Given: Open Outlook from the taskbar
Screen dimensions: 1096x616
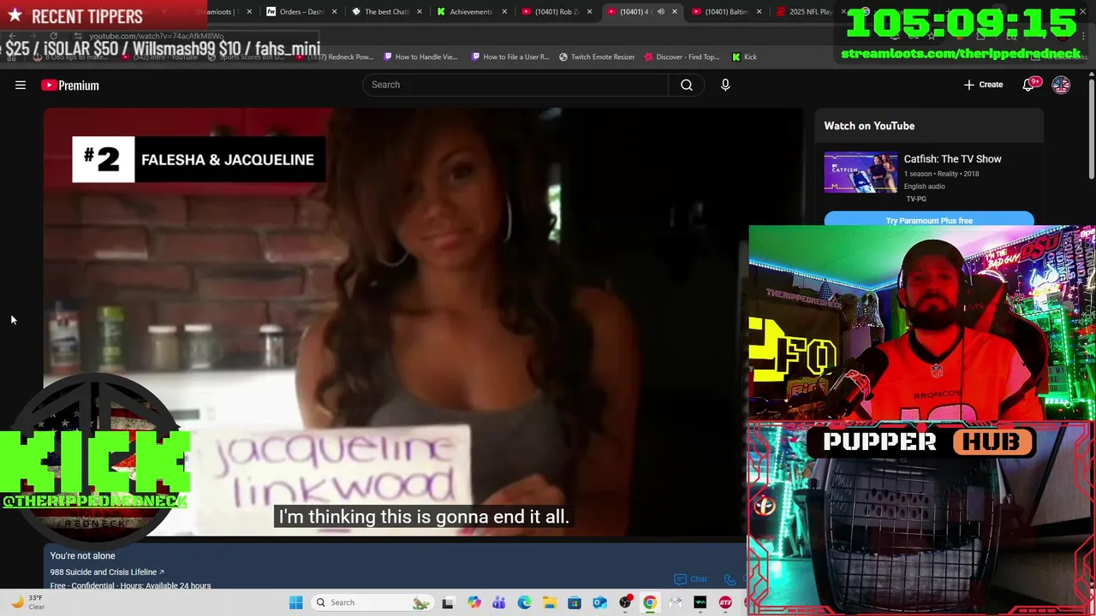Looking at the screenshot, I should [599, 602].
